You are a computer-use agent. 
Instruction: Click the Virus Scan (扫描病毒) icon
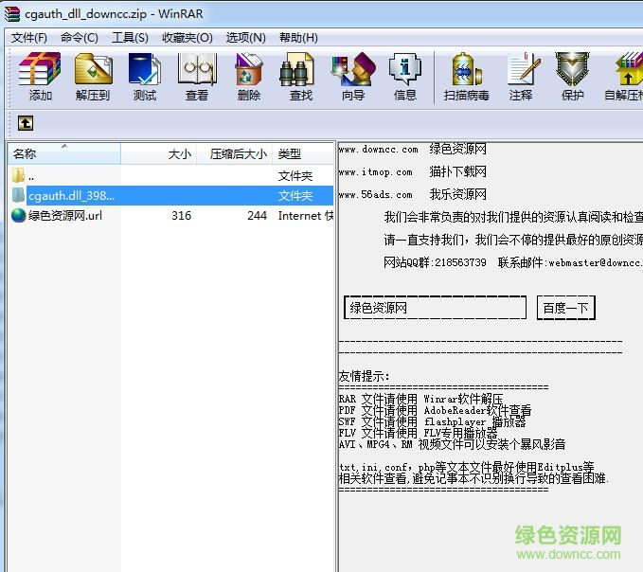(466, 77)
